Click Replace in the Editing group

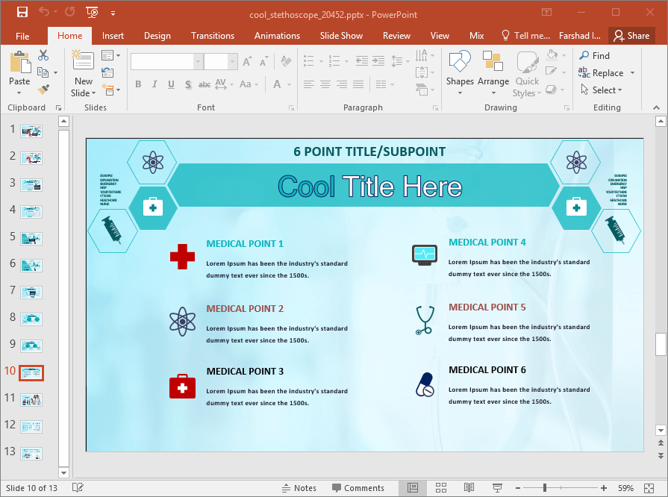607,73
